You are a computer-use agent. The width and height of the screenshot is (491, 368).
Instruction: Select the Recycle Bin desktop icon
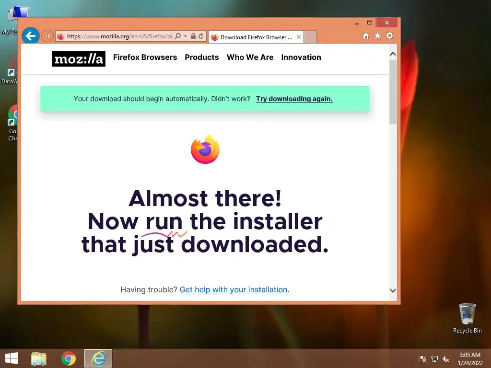coord(467,318)
